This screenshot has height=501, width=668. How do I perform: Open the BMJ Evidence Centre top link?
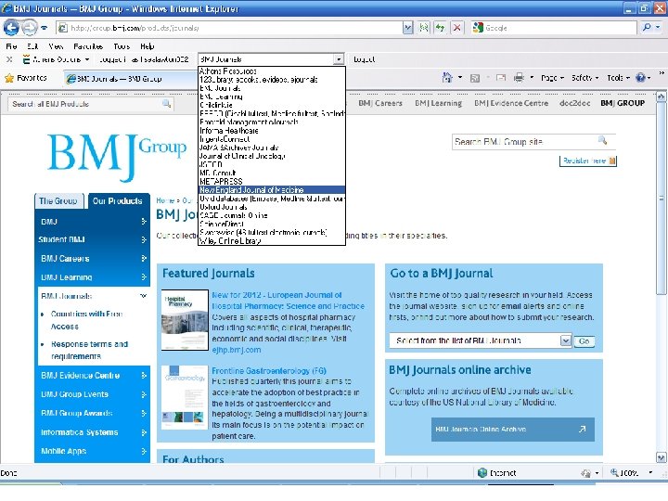click(x=511, y=103)
